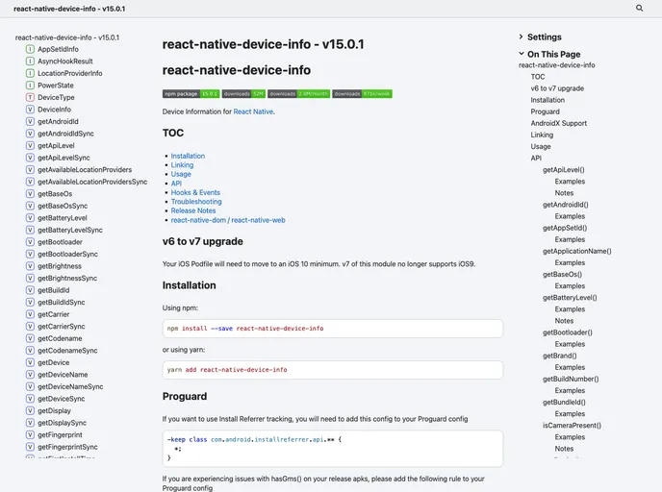This screenshot has height=492, width=662.
Task: Open the search magnifier icon
Action: pos(640,8)
